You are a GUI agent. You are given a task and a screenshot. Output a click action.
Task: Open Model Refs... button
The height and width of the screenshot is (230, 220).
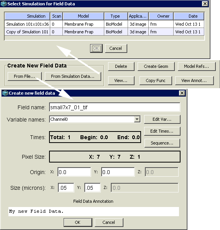click(x=197, y=66)
